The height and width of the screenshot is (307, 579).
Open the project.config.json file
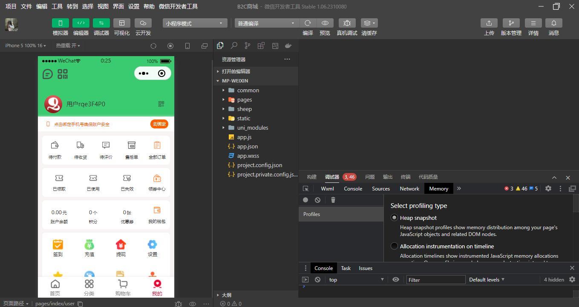pos(256,165)
